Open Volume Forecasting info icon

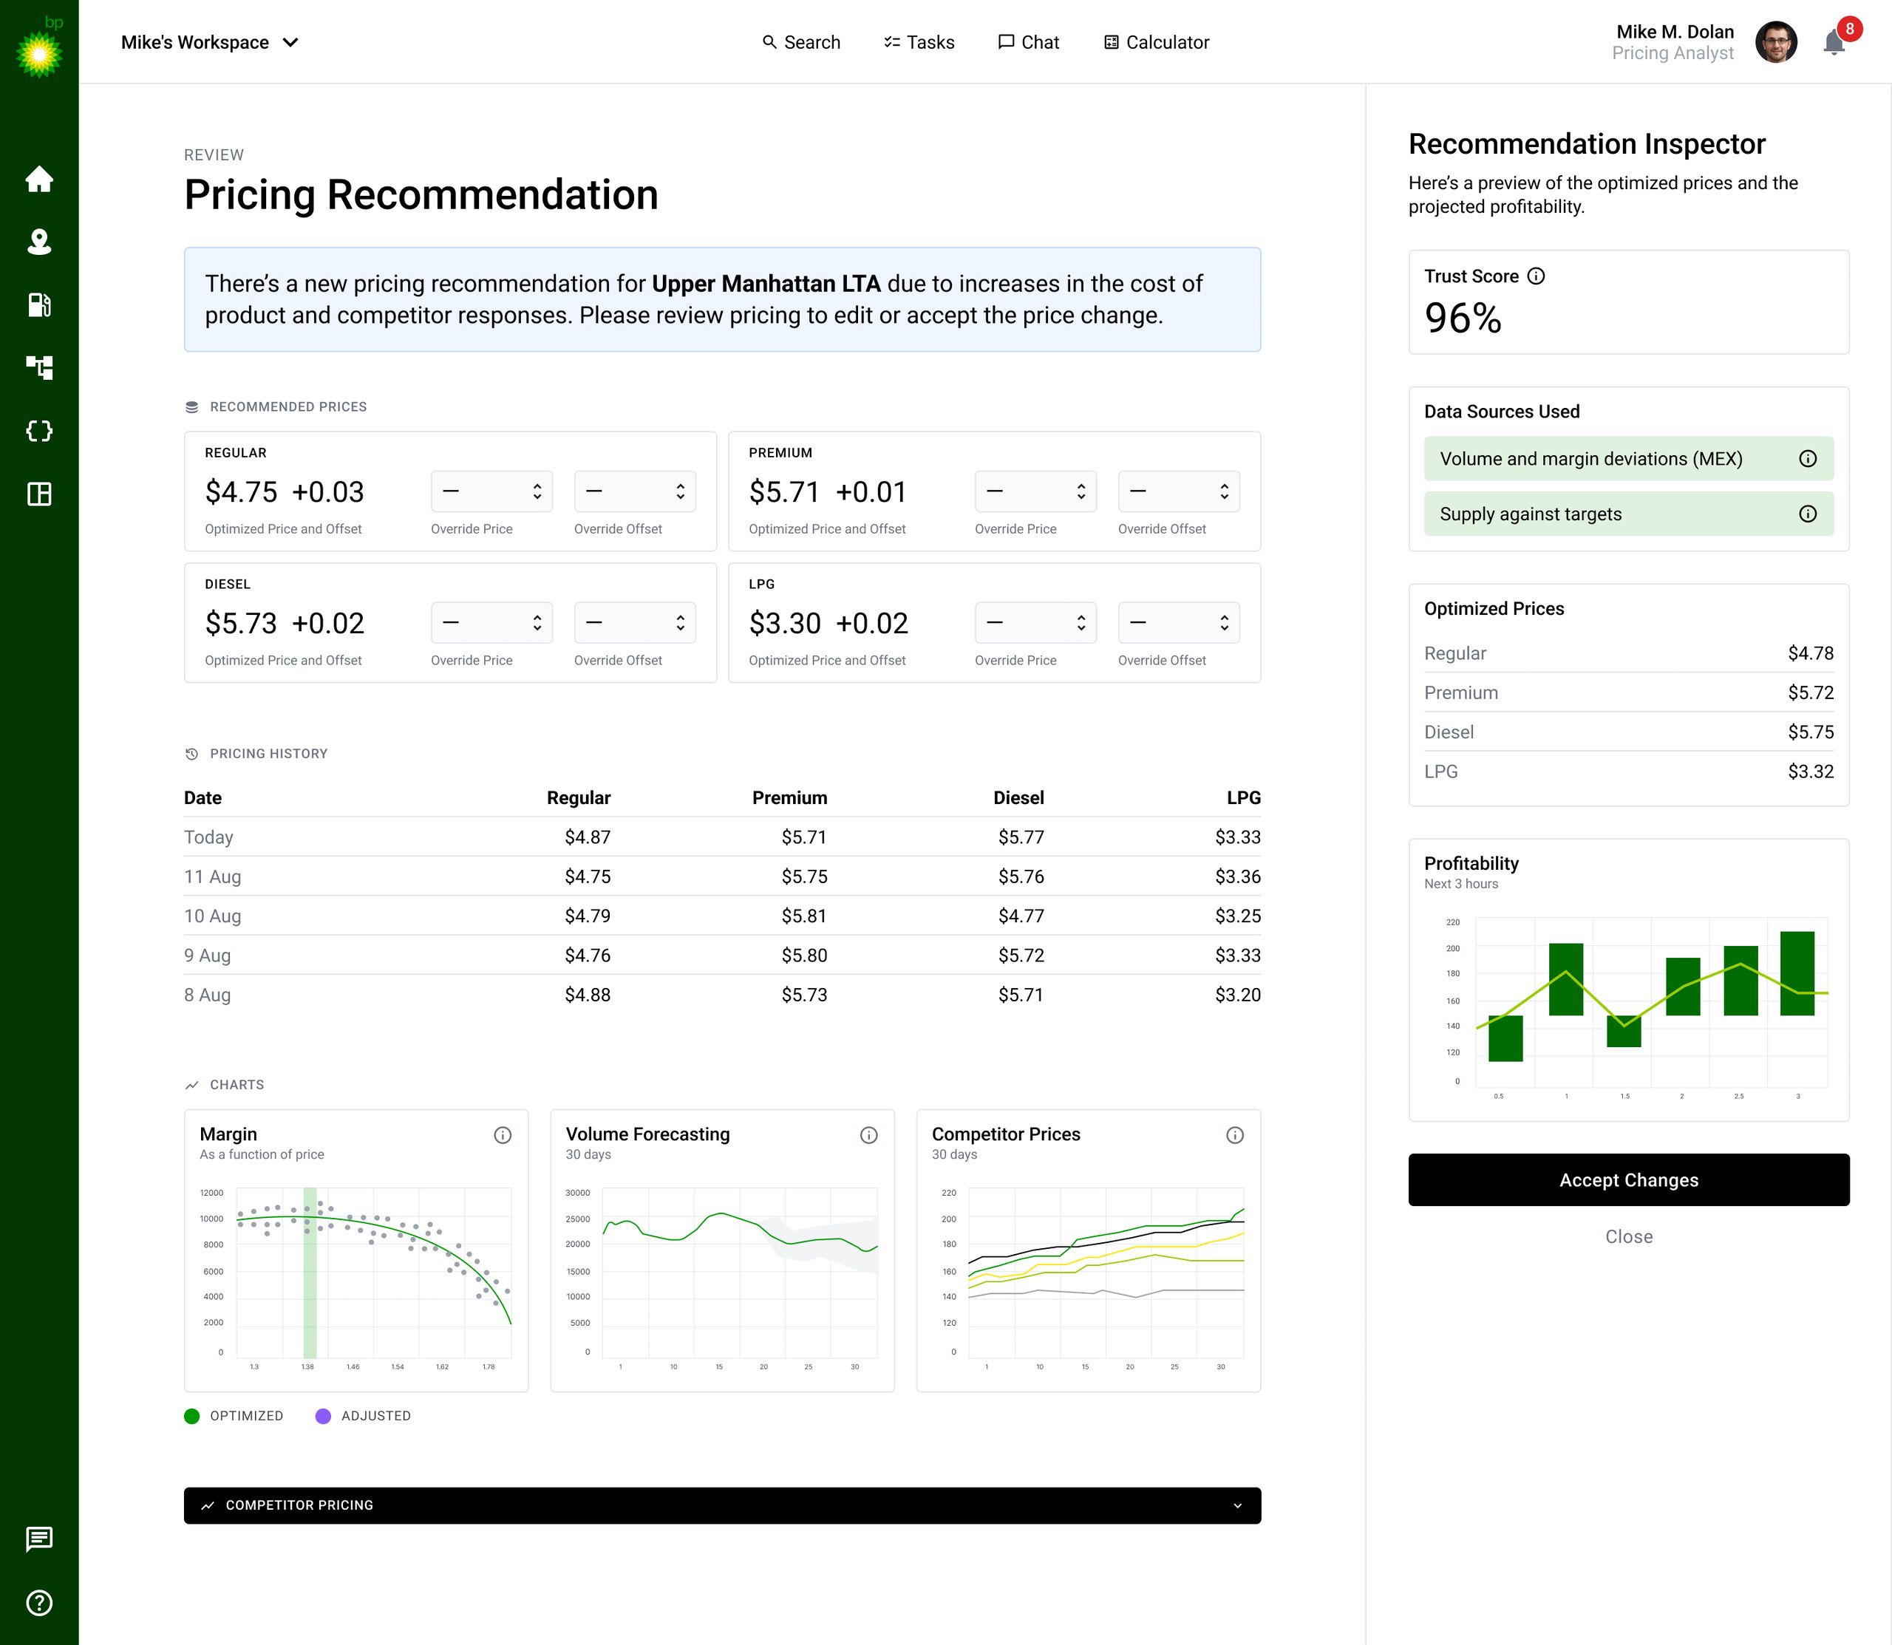(868, 1136)
